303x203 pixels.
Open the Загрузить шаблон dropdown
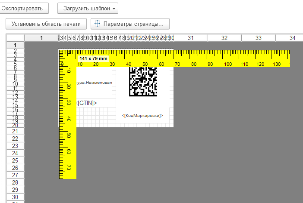[x=88, y=9]
